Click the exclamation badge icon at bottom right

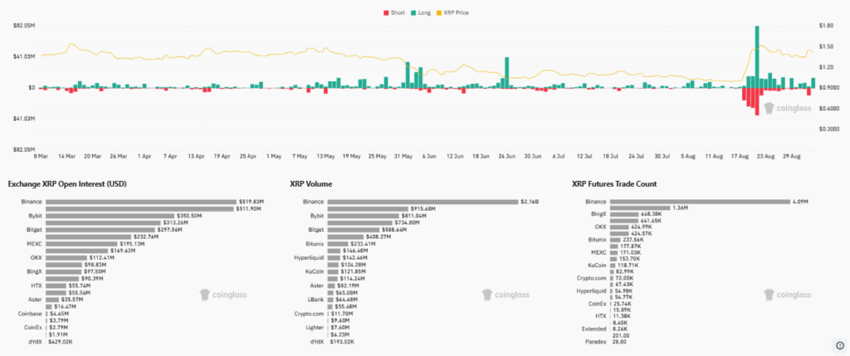click(840, 344)
